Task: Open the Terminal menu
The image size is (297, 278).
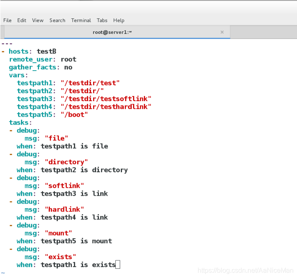Action: pyautogui.click(x=81, y=20)
